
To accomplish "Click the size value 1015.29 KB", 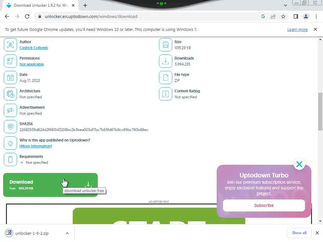I will point(183,48).
